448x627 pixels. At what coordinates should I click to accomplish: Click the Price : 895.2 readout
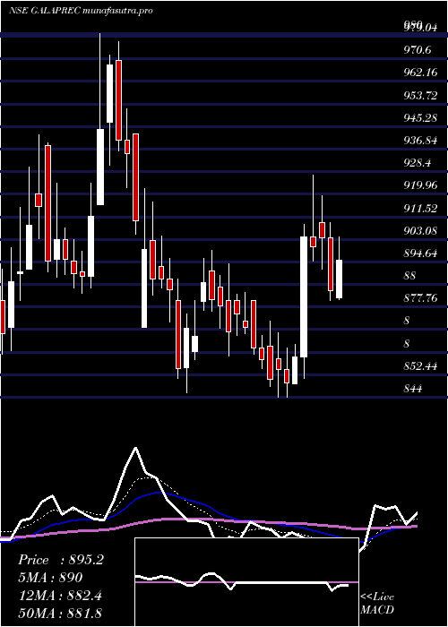tap(61, 560)
